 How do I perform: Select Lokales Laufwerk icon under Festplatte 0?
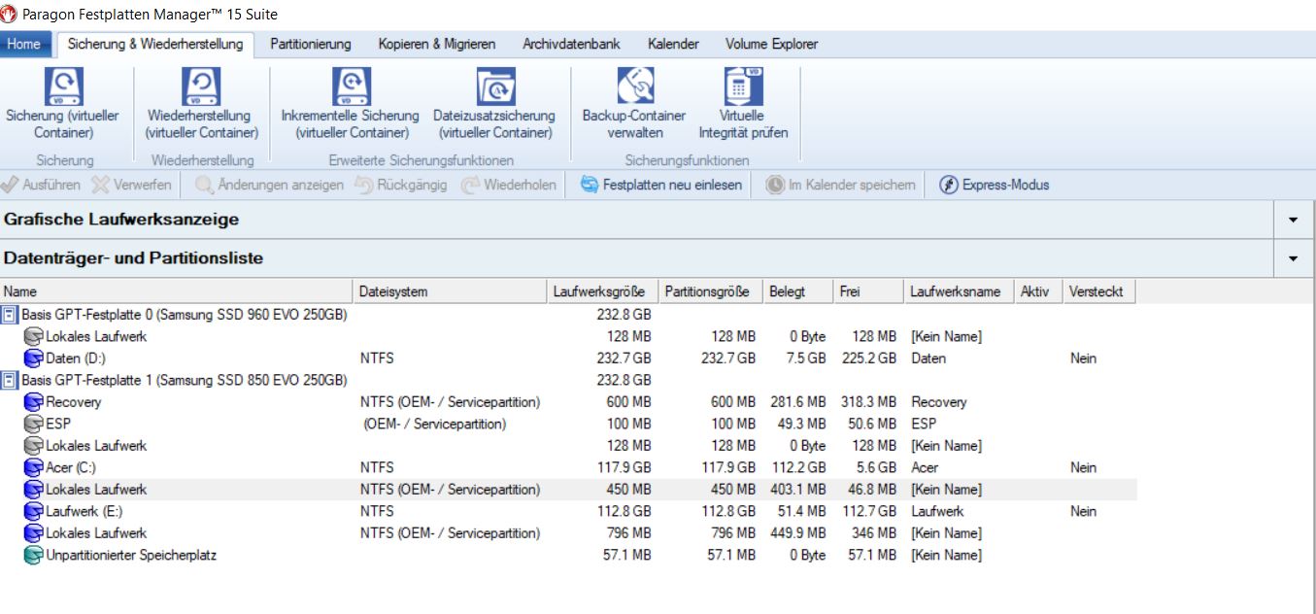click(x=34, y=336)
